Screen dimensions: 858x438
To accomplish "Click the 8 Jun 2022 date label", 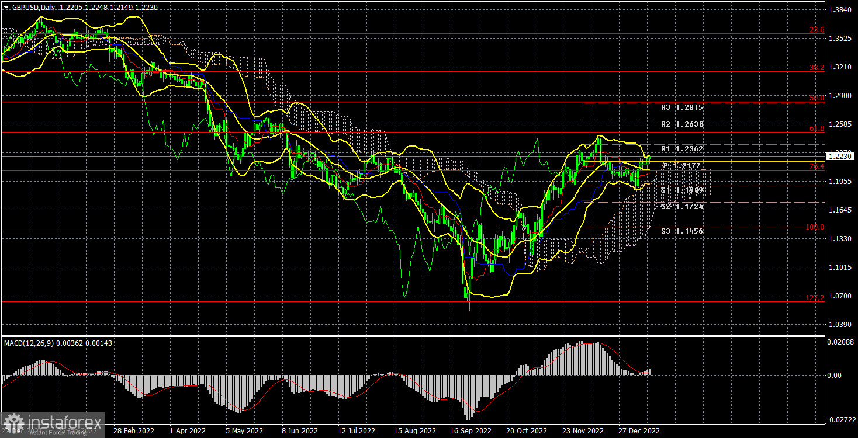I will [300, 430].
